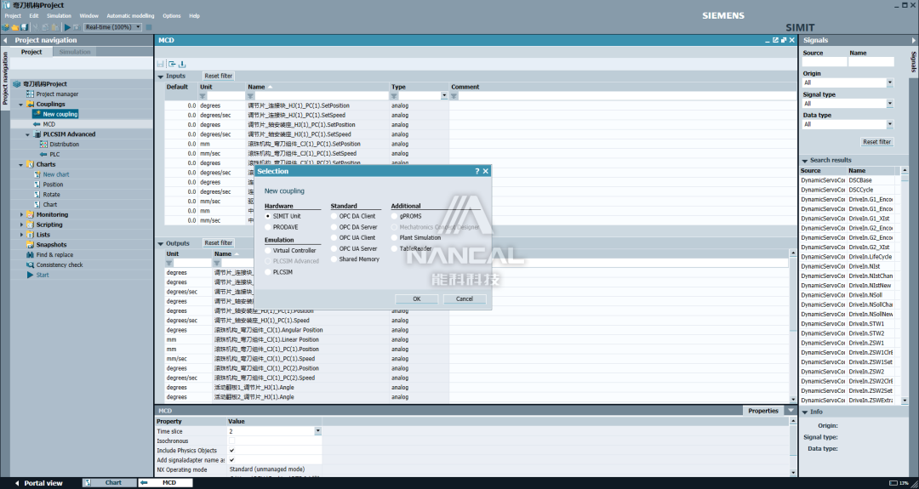Select the Plant Simulation radio button

395,238
